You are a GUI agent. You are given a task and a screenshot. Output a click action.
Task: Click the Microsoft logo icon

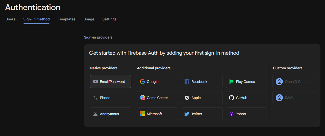point(142,114)
